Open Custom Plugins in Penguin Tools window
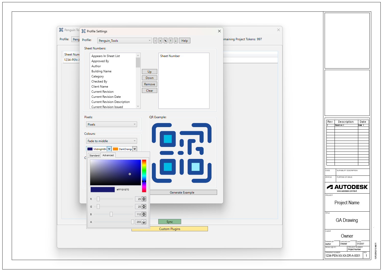Image resolution: width=384 pixels, height=272 pixels. [x=170, y=229]
